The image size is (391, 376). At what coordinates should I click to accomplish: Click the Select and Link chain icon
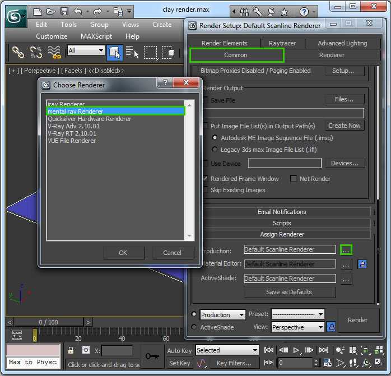point(18,53)
